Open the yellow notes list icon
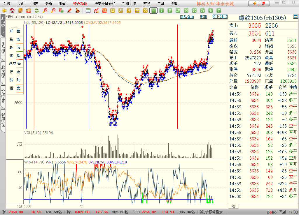The height and width of the screenshot is (215, 299). (x=20, y=10)
